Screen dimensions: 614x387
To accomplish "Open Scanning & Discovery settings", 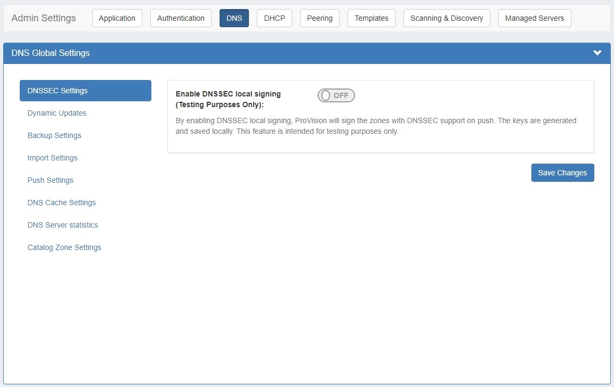I will [447, 18].
